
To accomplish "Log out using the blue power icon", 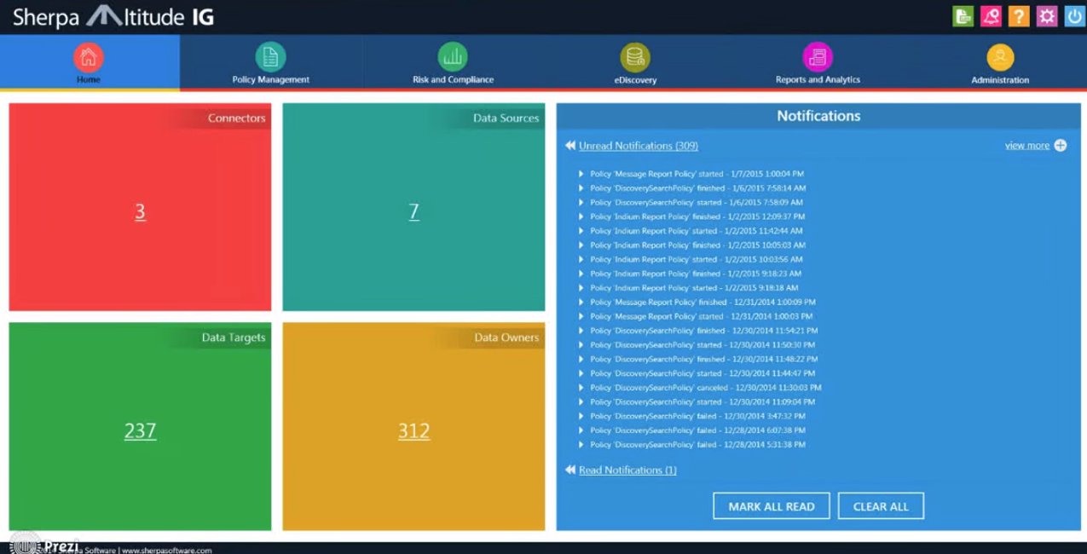I will coord(1074,16).
